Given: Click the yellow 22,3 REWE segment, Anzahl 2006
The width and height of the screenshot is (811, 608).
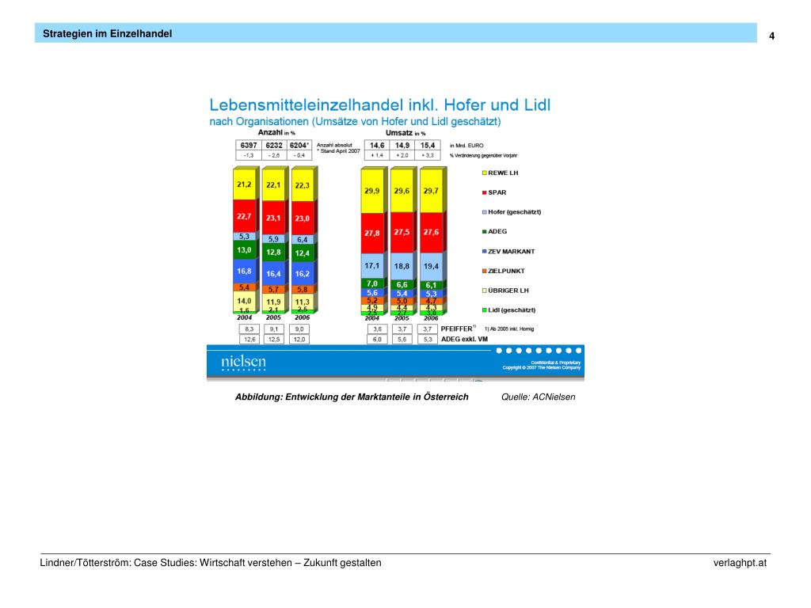Looking at the screenshot, I should (303, 185).
